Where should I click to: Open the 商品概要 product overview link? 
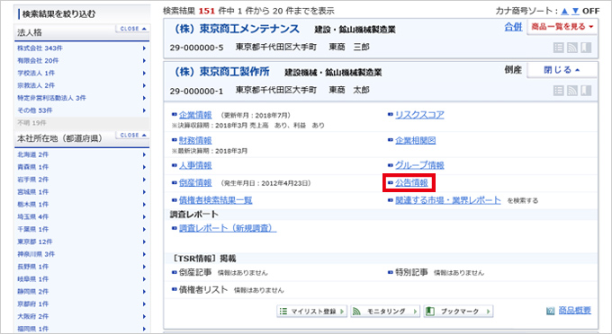pyautogui.click(x=574, y=311)
